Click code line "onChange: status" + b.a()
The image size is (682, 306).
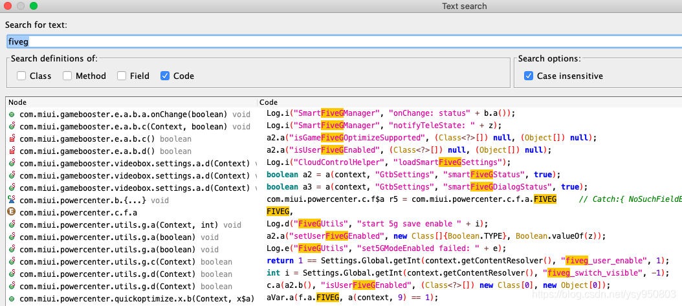pos(391,113)
